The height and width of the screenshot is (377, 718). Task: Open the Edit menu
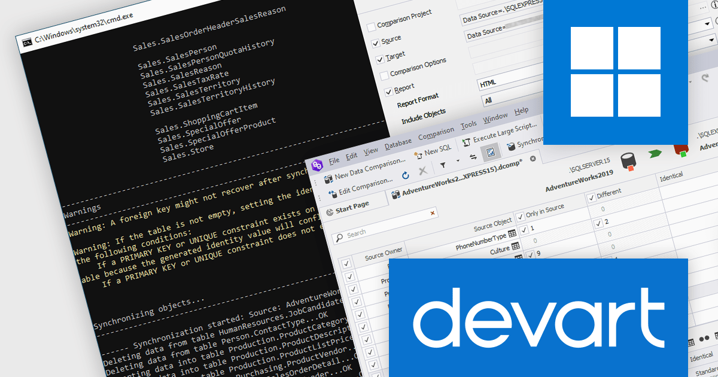[x=351, y=156]
